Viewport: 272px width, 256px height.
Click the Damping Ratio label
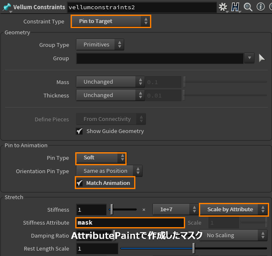coord(50,236)
